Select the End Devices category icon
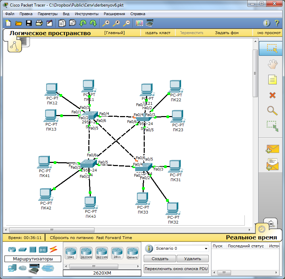Image resolution: width=285 pixels, height=279 pixels. (x=12, y=268)
